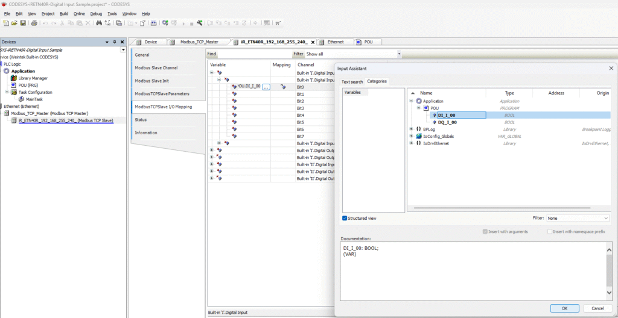
Task: Select the Application icon in the Devices tree
Action: 7,71
